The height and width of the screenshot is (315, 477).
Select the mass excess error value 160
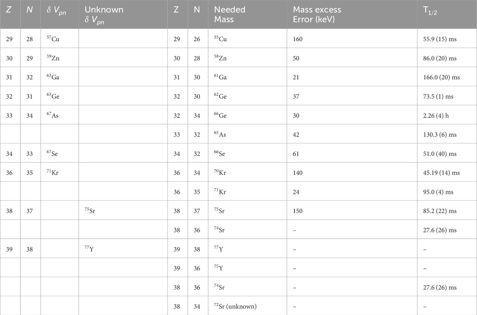(x=297, y=39)
